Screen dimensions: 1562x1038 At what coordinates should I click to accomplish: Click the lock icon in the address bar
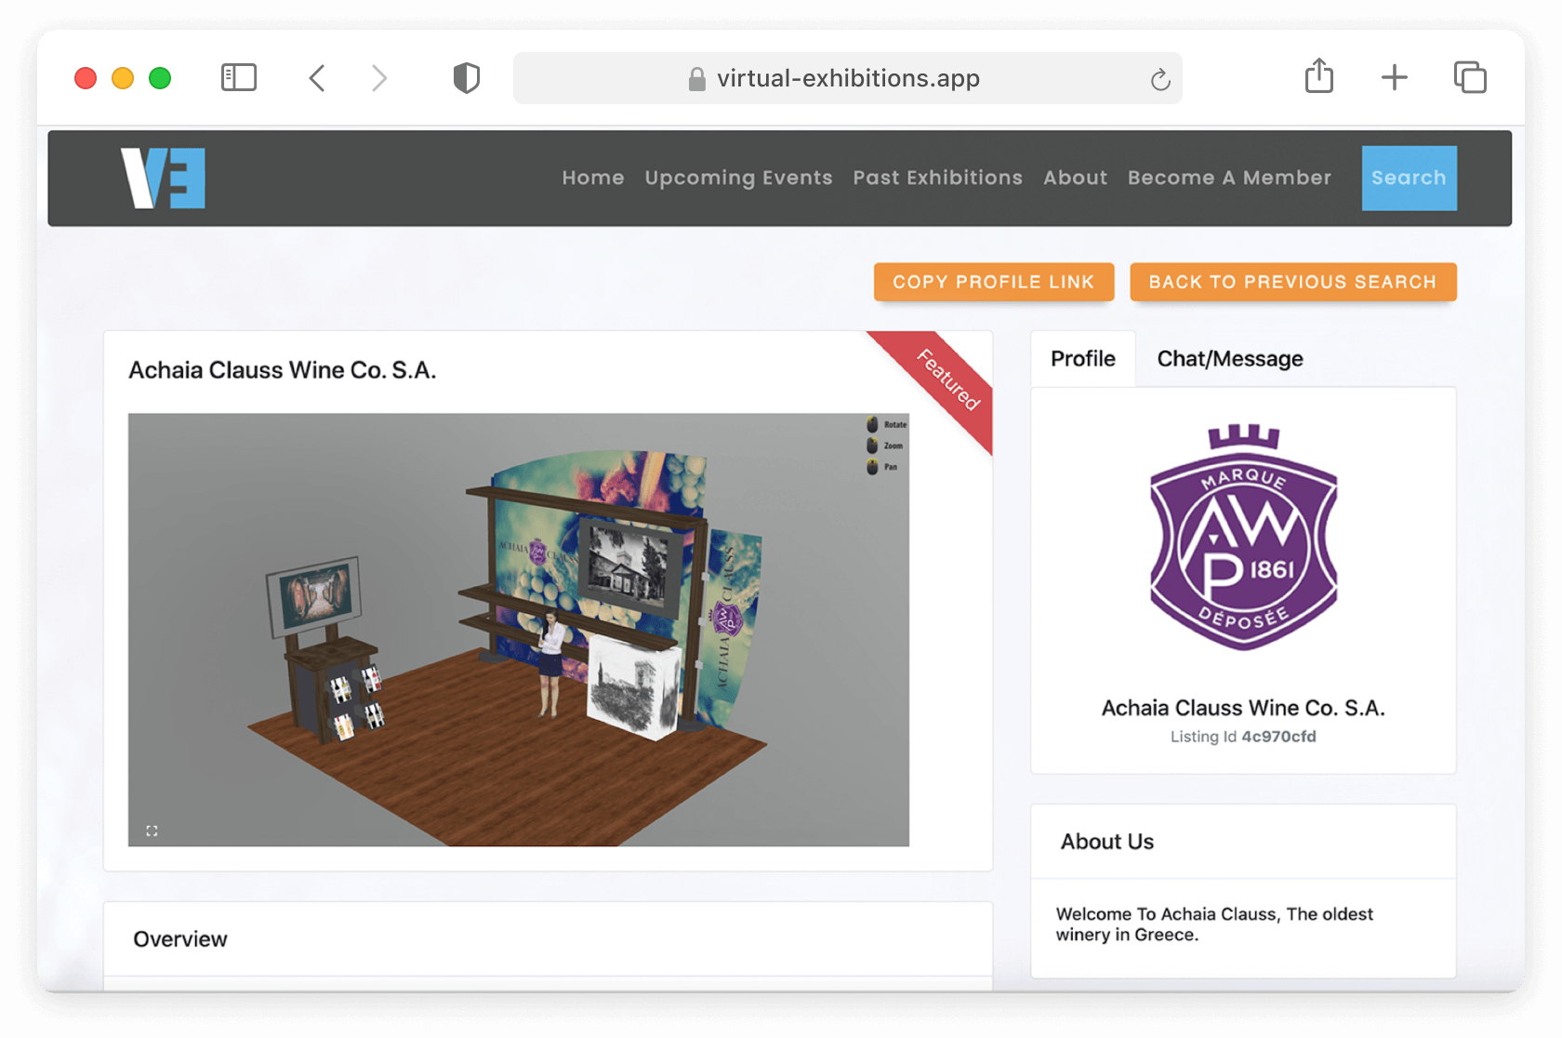tap(696, 79)
